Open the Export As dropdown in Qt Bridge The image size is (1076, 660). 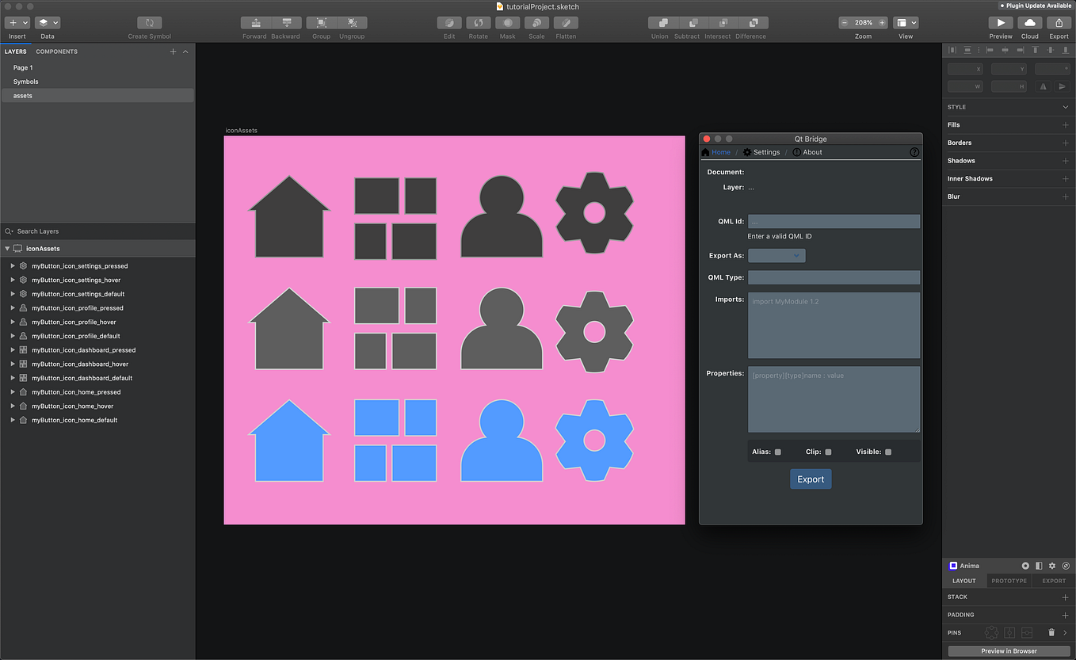coord(776,255)
